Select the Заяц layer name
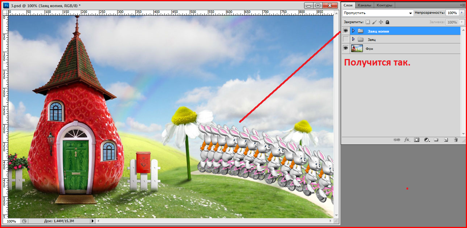The height and width of the screenshot is (228, 467). point(372,39)
